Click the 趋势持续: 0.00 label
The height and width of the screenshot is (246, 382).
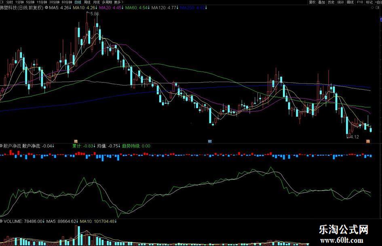[x=136, y=146]
